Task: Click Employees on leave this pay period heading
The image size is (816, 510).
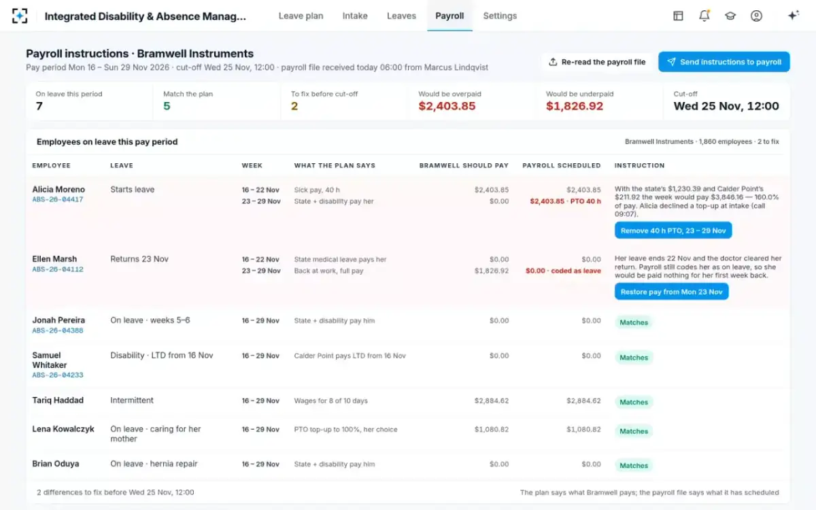Action: 107,142
